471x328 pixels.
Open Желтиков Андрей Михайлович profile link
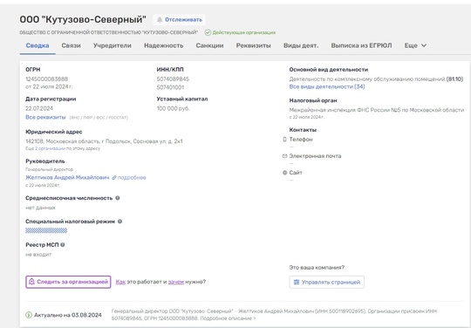(x=67, y=177)
